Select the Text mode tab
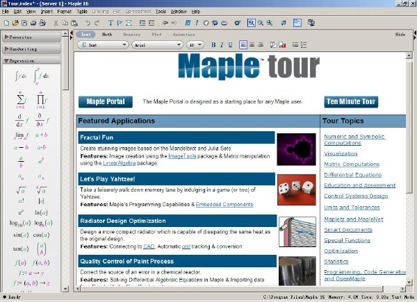The height and width of the screenshot is (302, 417). tap(85, 35)
